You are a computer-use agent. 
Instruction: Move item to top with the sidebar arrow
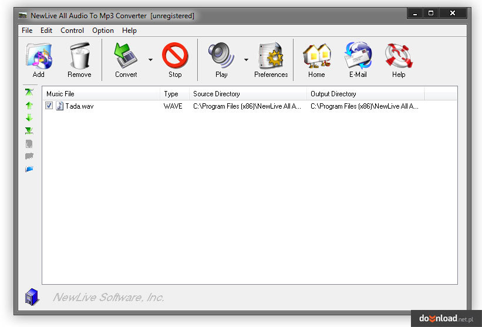pyautogui.click(x=29, y=92)
